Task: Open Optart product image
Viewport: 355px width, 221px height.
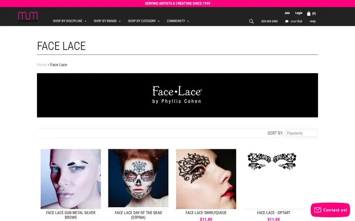Action: tap(274, 179)
